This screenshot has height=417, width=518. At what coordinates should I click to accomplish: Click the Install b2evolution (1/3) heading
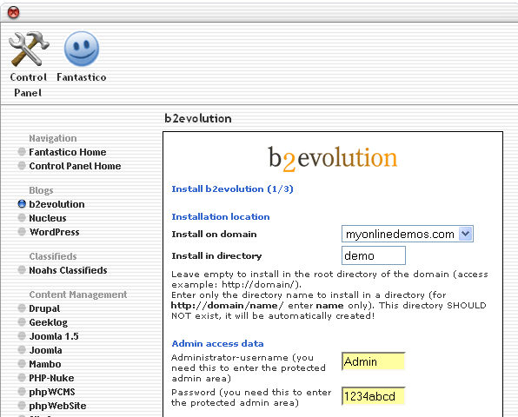(x=232, y=189)
